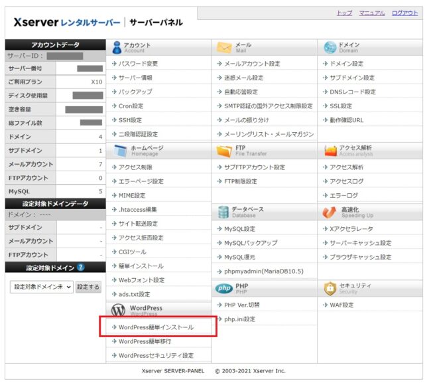427x385 pixels.
Task: Open サブFTPアカウント設定
Action: (x=255, y=167)
